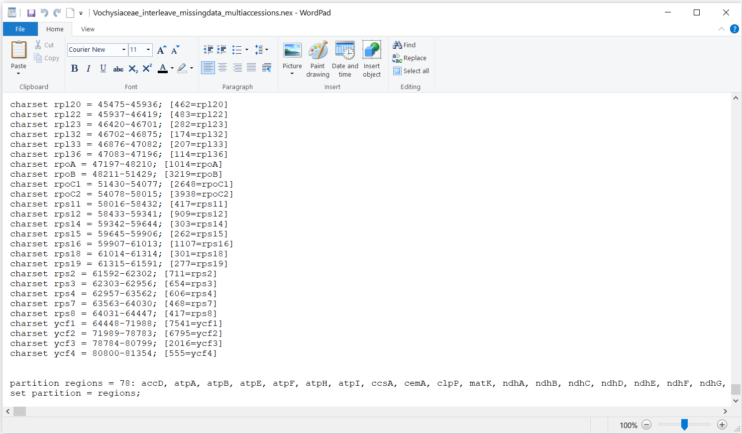
Task: Click Select all in the Editing group
Action: click(411, 71)
